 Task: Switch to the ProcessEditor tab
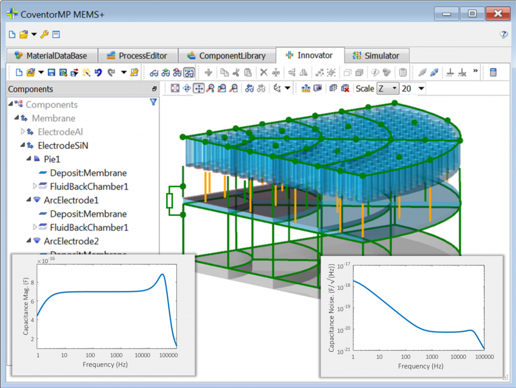point(138,56)
